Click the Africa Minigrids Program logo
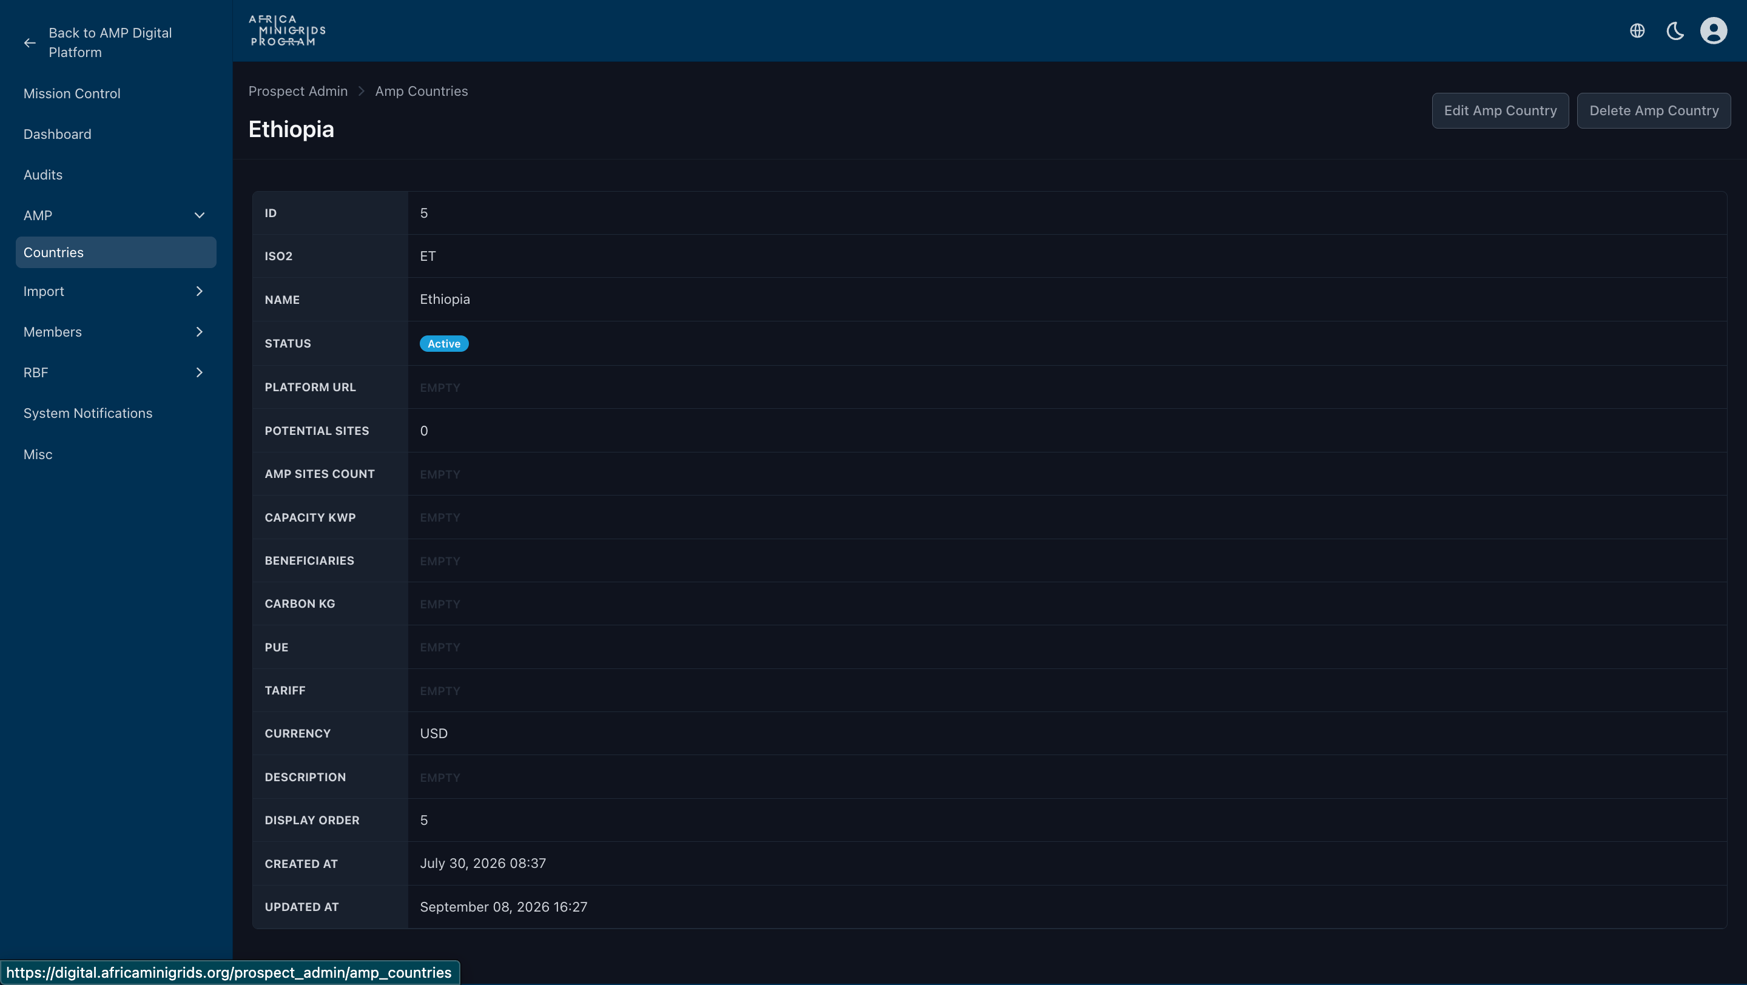Viewport: 1747px width, 985px height. [x=288, y=30]
